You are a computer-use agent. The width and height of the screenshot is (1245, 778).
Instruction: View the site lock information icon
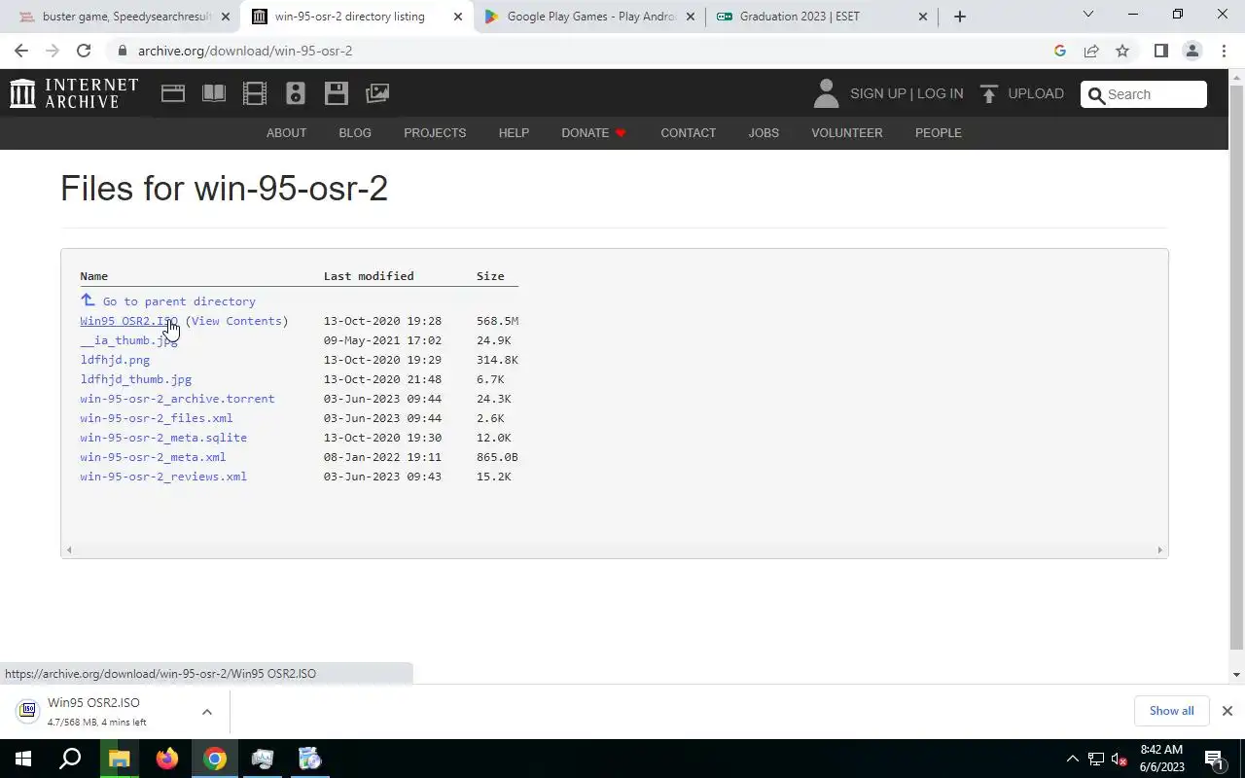(x=122, y=51)
